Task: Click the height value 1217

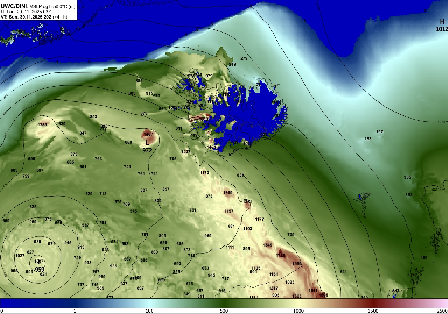Action: (273, 288)
